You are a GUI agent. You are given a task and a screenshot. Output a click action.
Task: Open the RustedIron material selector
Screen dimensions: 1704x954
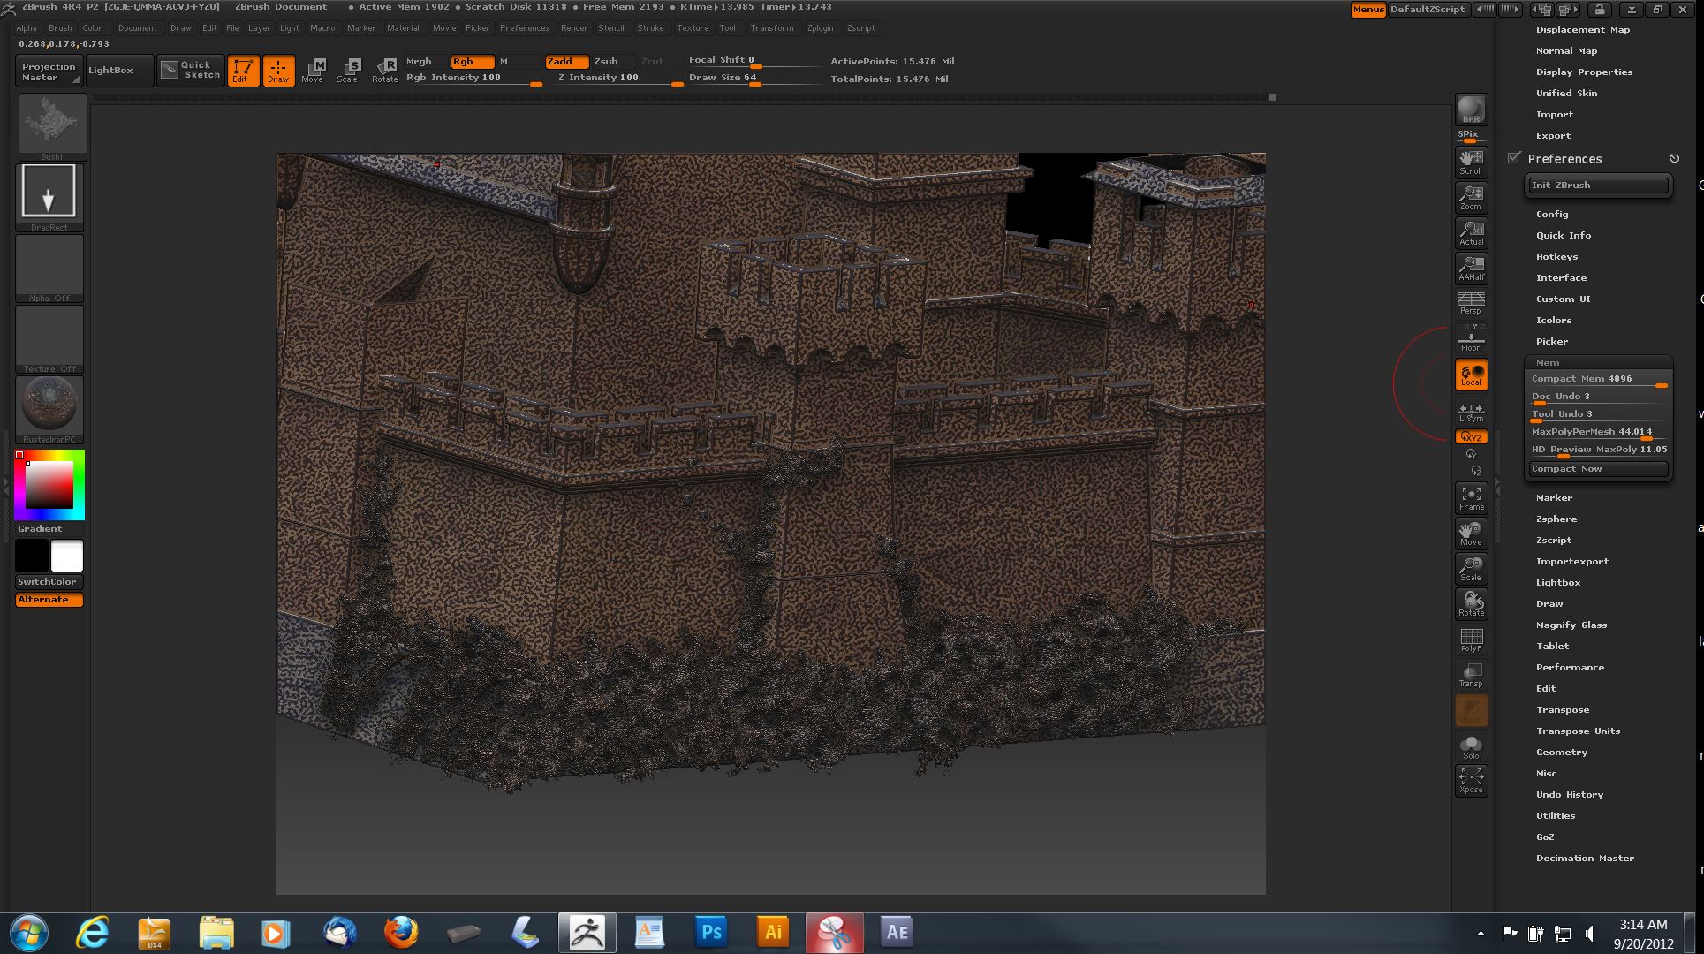point(49,409)
